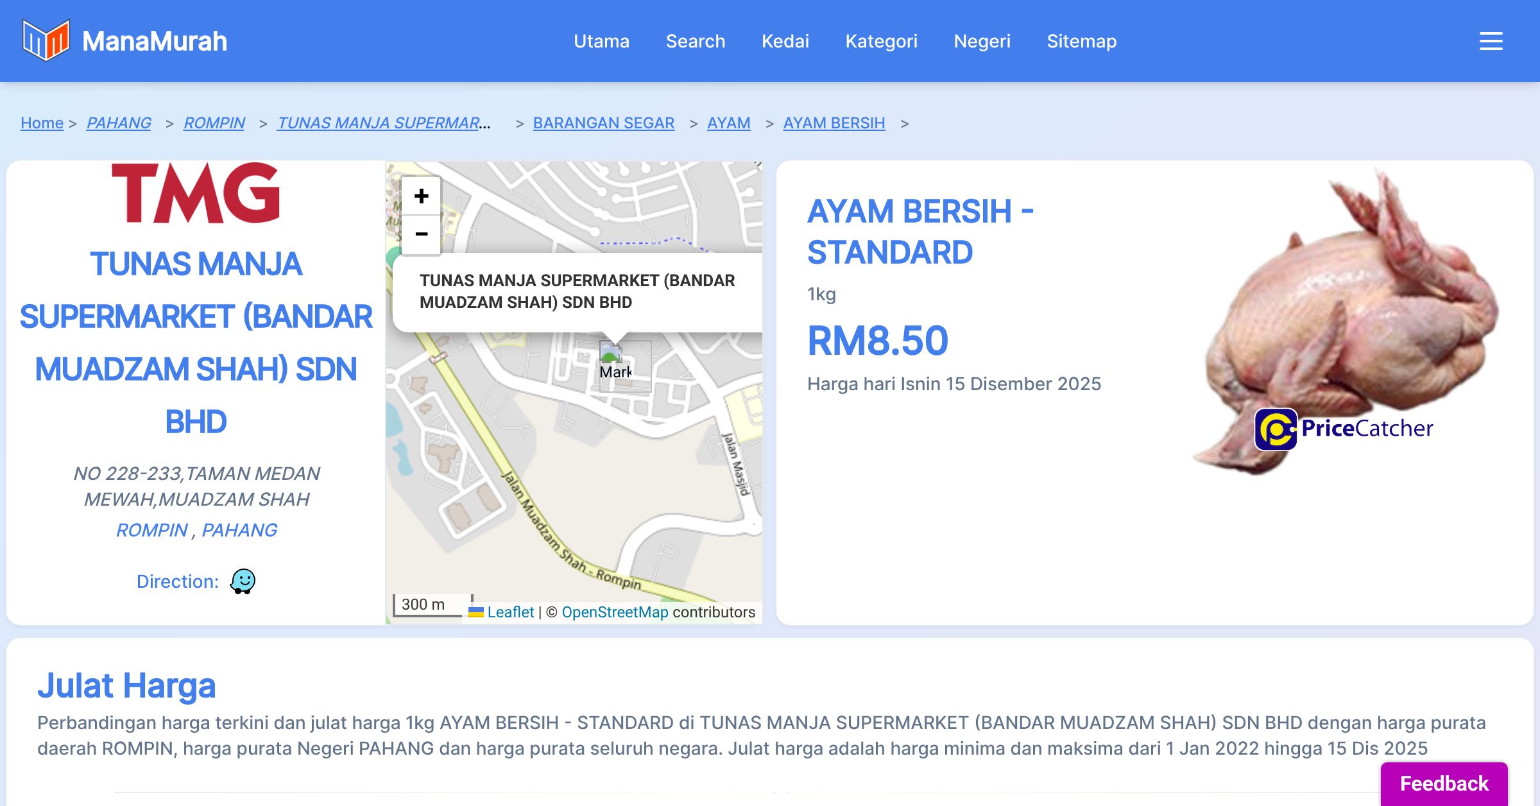This screenshot has height=806, width=1540.
Task: Follow the PAHANG breadcrumb link
Action: point(119,123)
